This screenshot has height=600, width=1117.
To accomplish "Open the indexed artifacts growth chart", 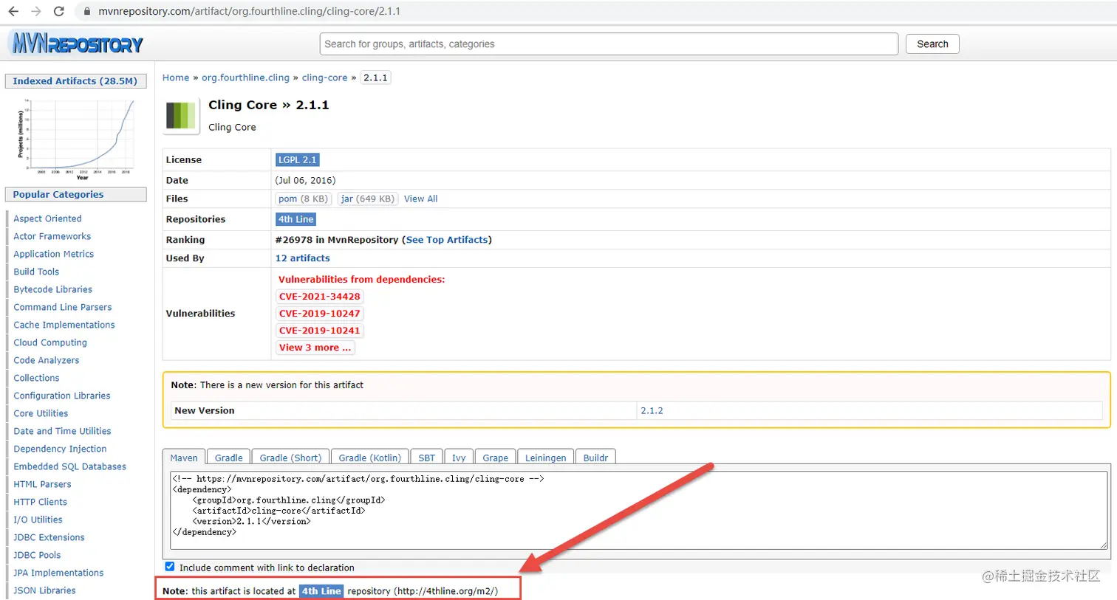I will [x=76, y=138].
